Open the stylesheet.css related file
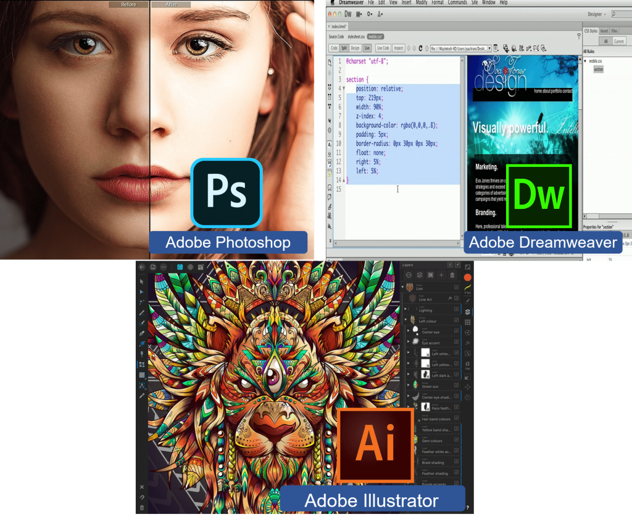The height and width of the screenshot is (522, 632). (356, 36)
